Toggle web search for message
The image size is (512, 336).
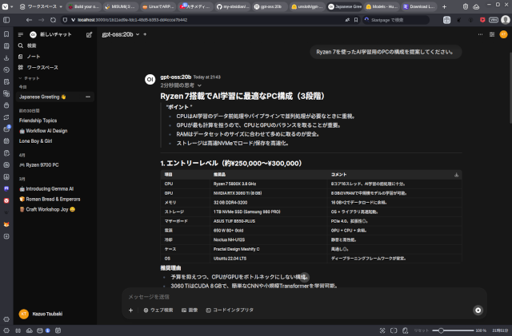pyautogui.click(x=158, y=310)
